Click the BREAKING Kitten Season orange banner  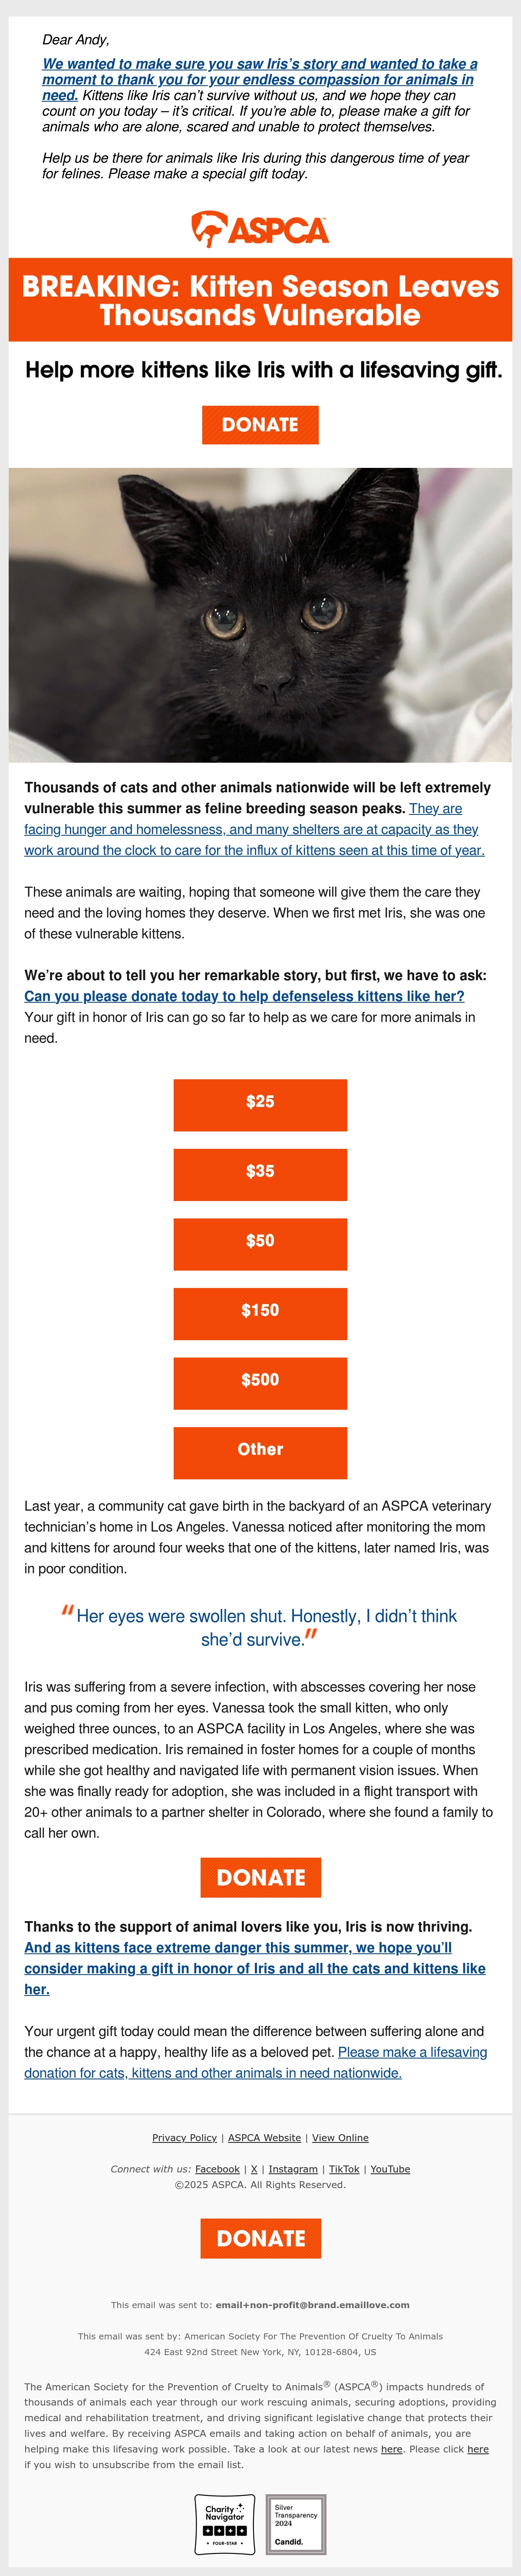click(x=260, y=300)
